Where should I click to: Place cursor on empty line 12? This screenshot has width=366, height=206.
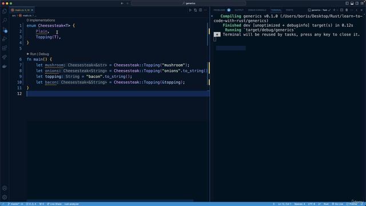point(118,94)
